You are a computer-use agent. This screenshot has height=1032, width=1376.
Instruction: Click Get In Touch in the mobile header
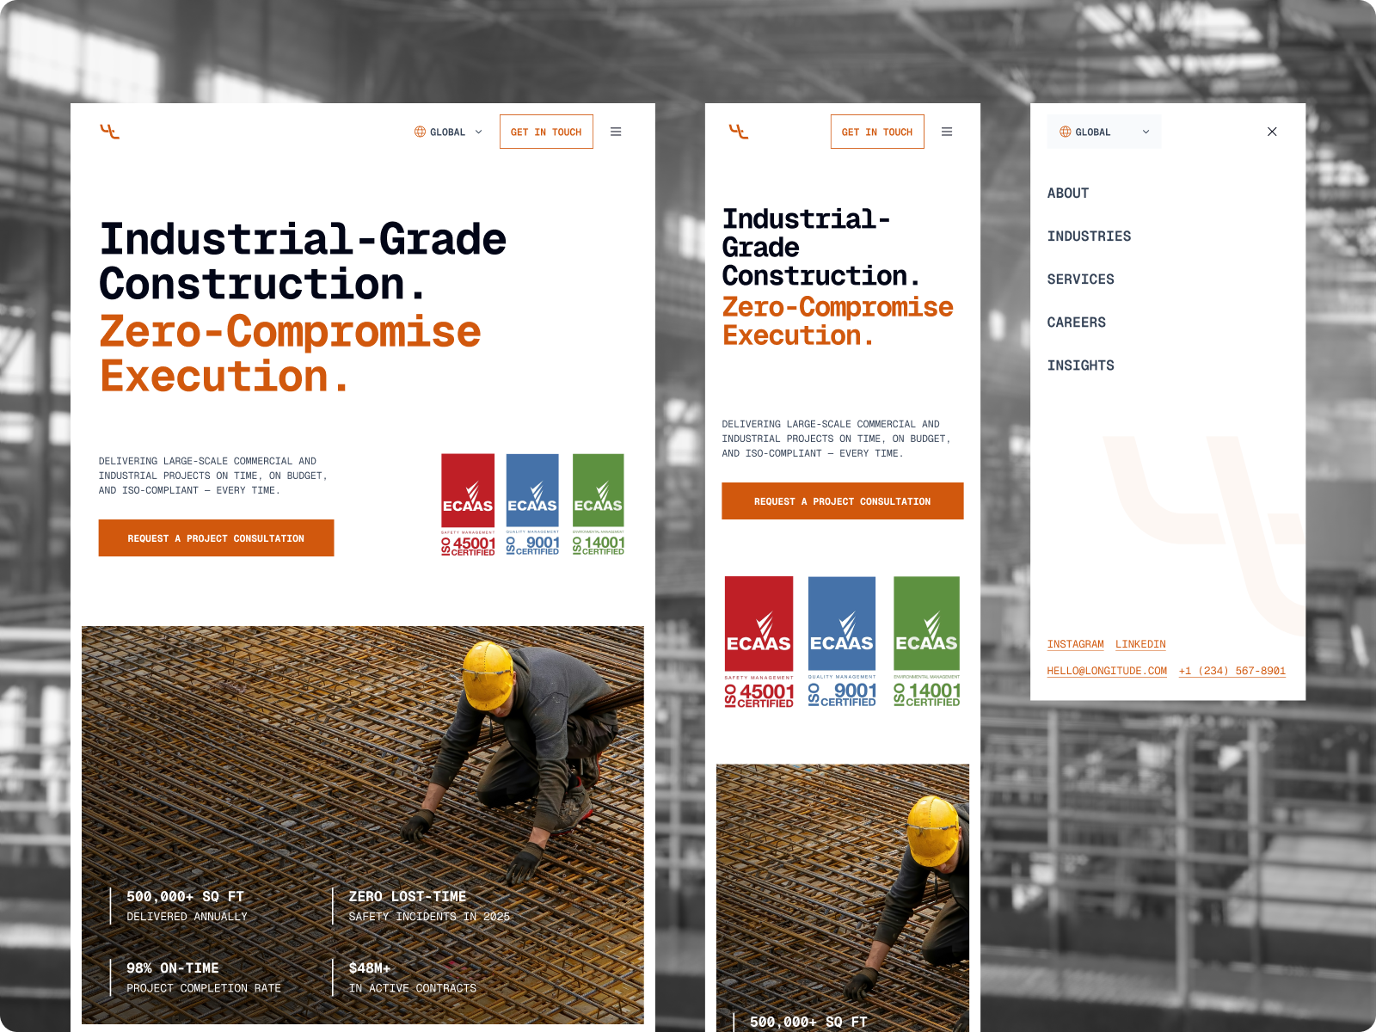(877, 132)
